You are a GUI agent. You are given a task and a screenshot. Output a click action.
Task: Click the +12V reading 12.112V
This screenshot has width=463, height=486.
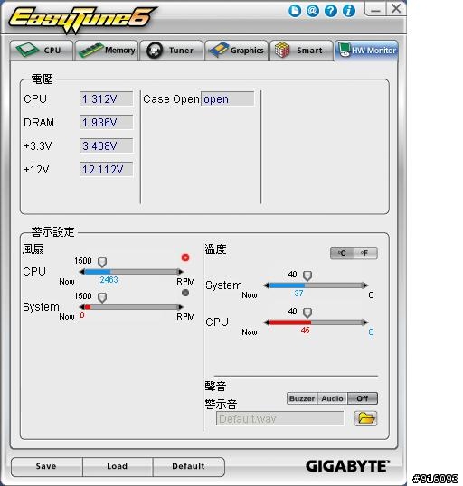(x=106, y=169)
